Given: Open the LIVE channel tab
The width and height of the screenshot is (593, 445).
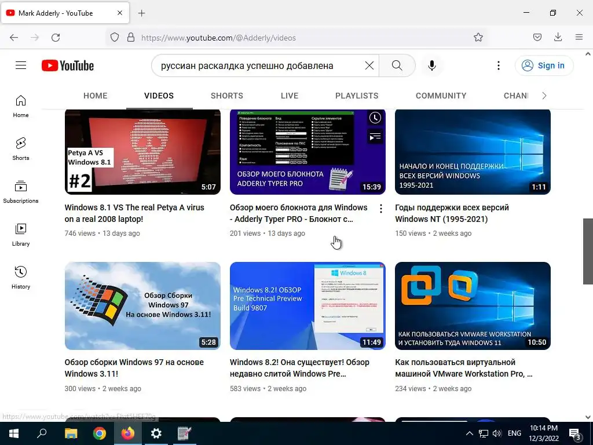Looking at the screenshot, I should pos(290,96).
